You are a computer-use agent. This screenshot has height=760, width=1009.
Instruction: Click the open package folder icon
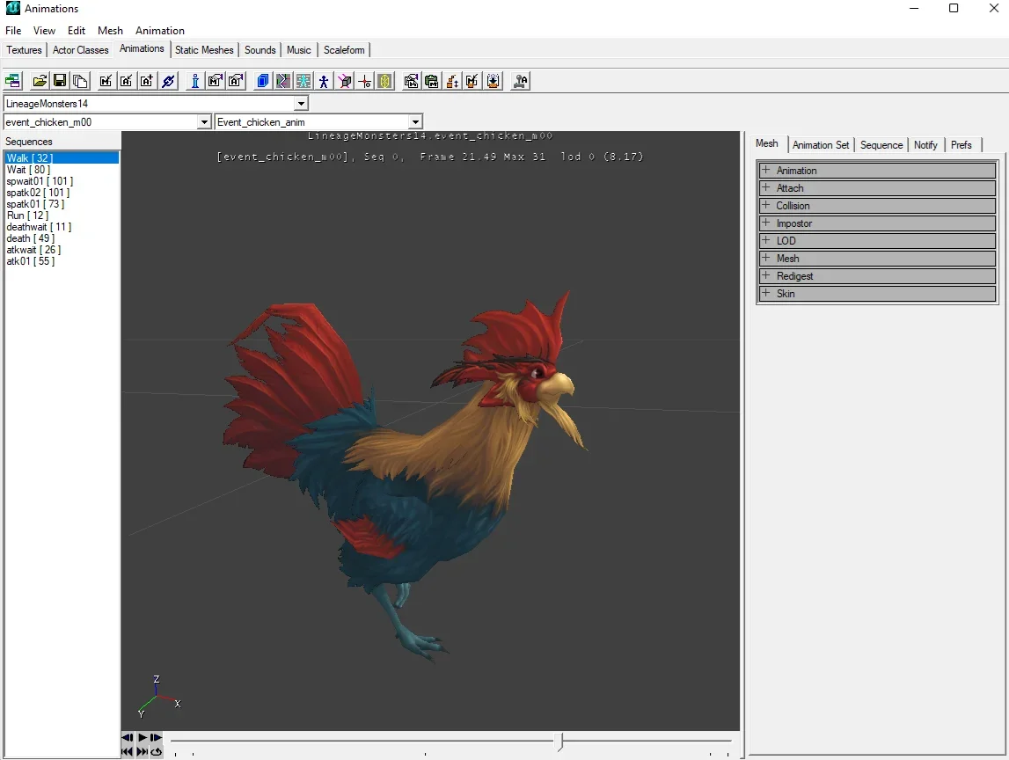(40, 82)
